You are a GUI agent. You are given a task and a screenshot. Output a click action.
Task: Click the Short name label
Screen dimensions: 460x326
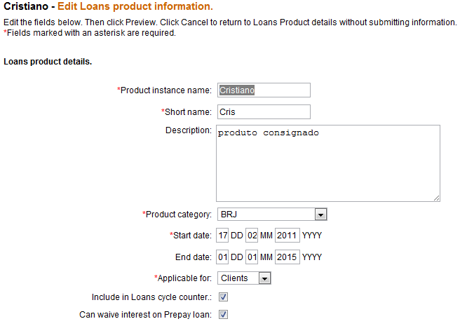tap(187, 111)
